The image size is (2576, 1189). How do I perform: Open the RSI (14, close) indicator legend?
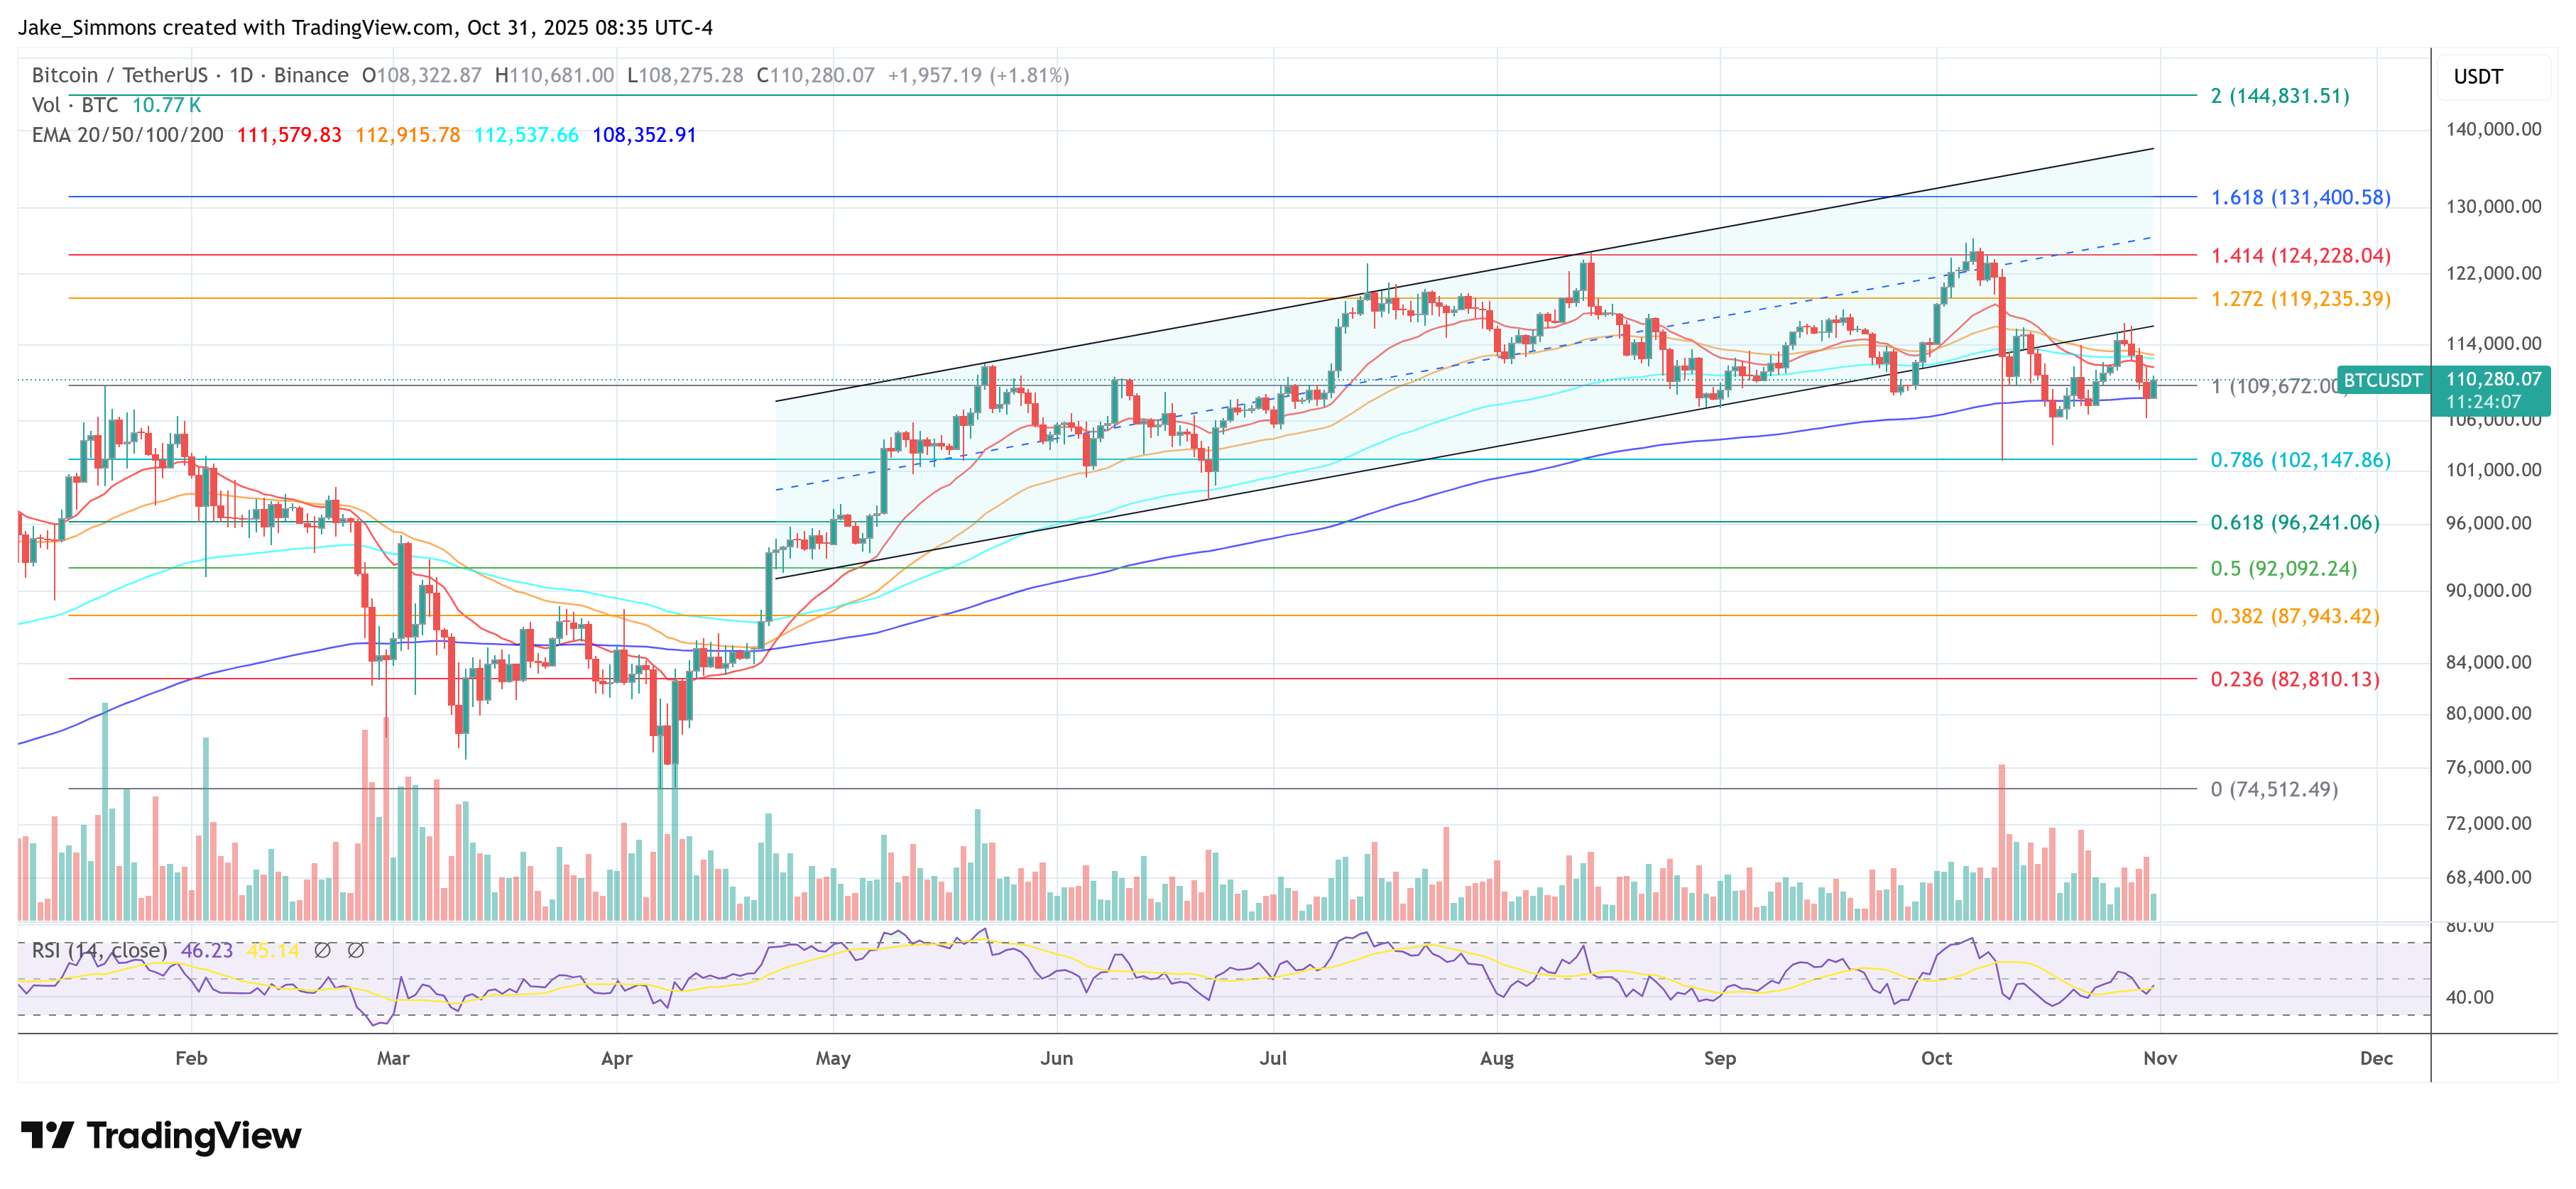click(99, 950)
